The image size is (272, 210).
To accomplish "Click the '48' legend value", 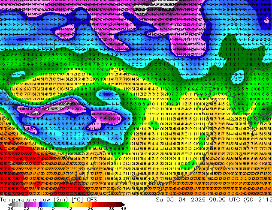I will [124, 208].
